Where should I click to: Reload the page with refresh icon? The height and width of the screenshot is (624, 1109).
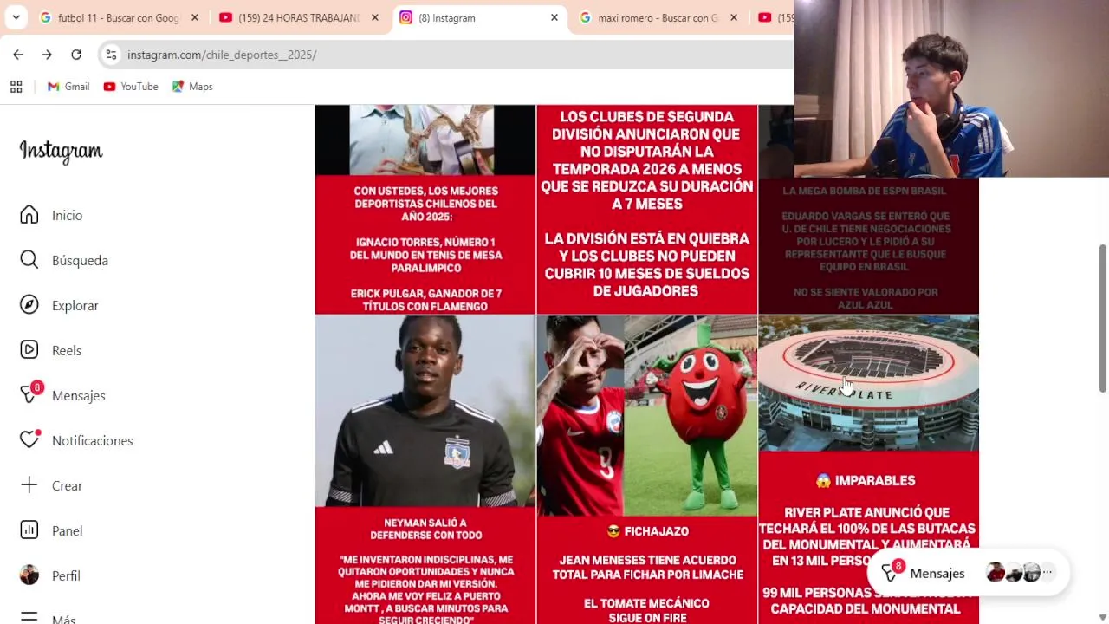point(76,55)
